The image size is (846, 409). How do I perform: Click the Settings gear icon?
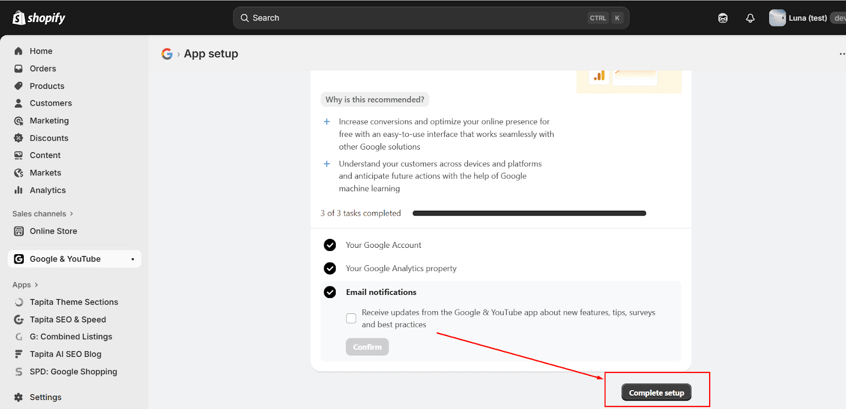[x=19, y=397]
